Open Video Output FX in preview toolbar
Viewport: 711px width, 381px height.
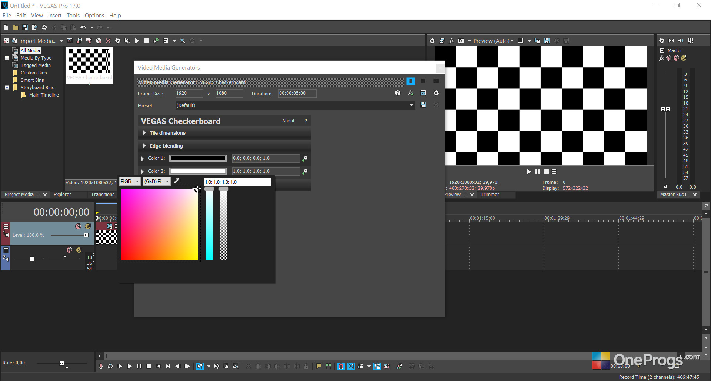(x=451, y=41)
